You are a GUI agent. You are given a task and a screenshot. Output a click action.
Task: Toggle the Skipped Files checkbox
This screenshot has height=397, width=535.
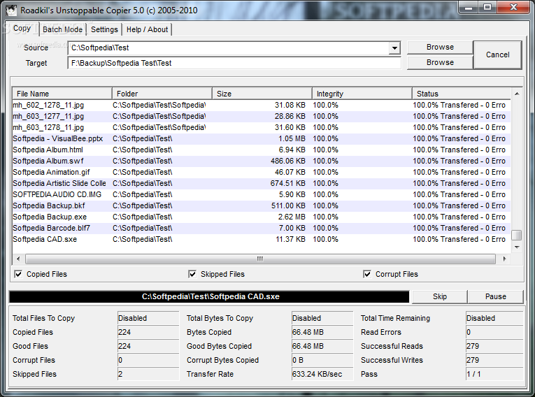click(192, 274)
